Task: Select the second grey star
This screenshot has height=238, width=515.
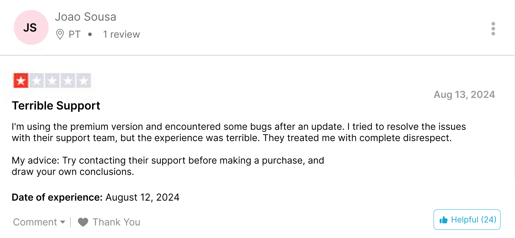Action: [37, 81]
